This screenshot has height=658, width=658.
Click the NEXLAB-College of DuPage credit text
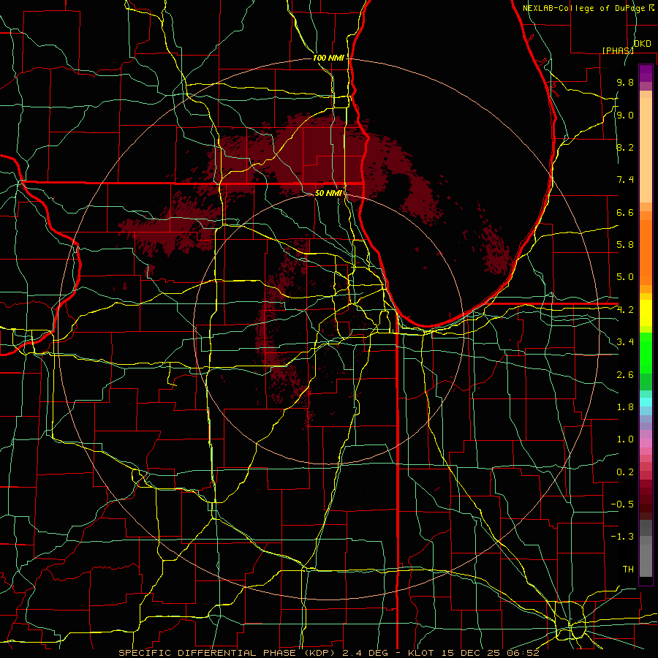[x=589, y=8]
